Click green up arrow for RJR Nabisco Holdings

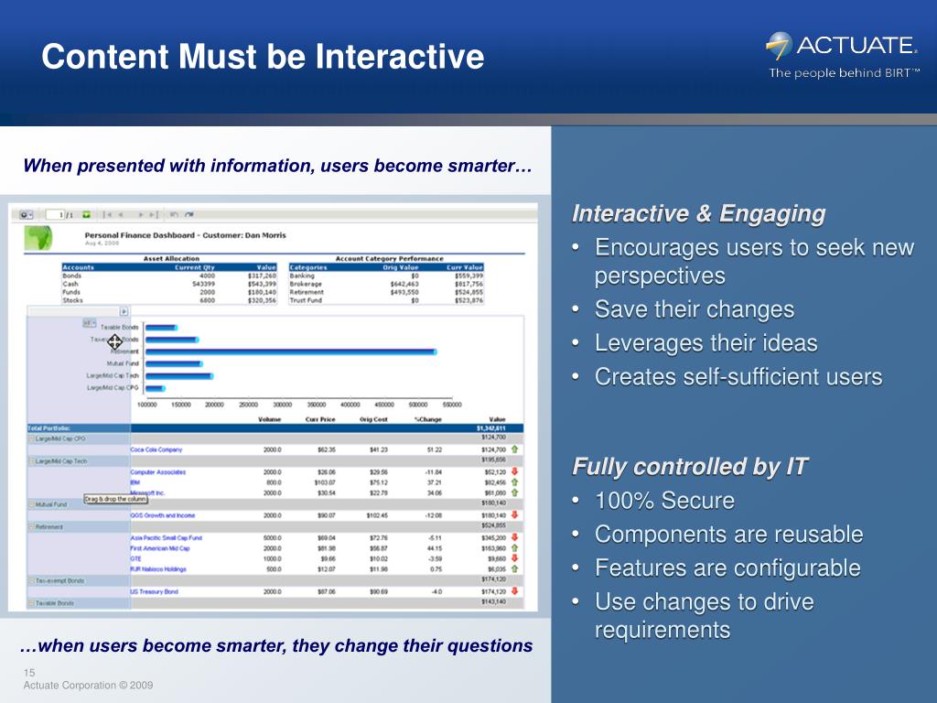click(514, 568)
